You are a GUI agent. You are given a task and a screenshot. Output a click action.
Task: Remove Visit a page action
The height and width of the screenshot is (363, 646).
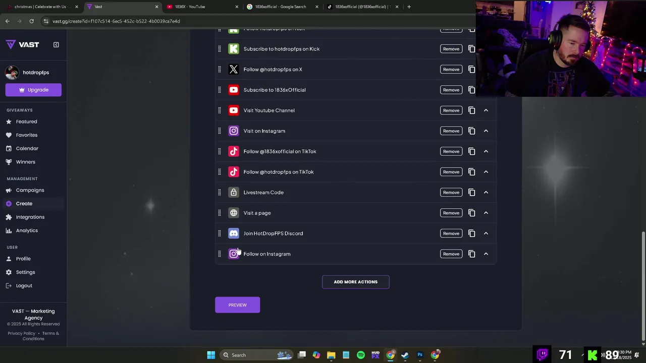451,213
